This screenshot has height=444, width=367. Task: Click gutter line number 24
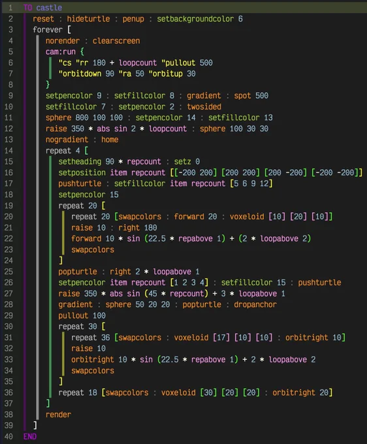pyautogui.click(x=8, y=261)
